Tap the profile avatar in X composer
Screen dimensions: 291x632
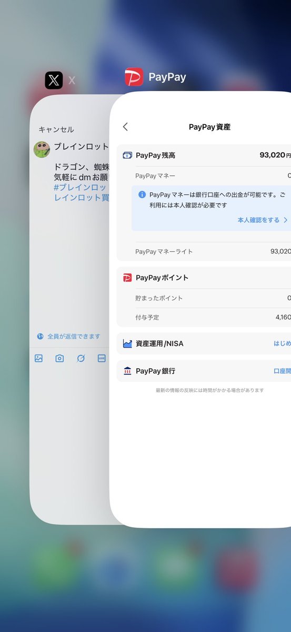tap(42, 150)
